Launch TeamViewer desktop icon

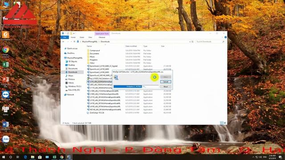(5, 96)
